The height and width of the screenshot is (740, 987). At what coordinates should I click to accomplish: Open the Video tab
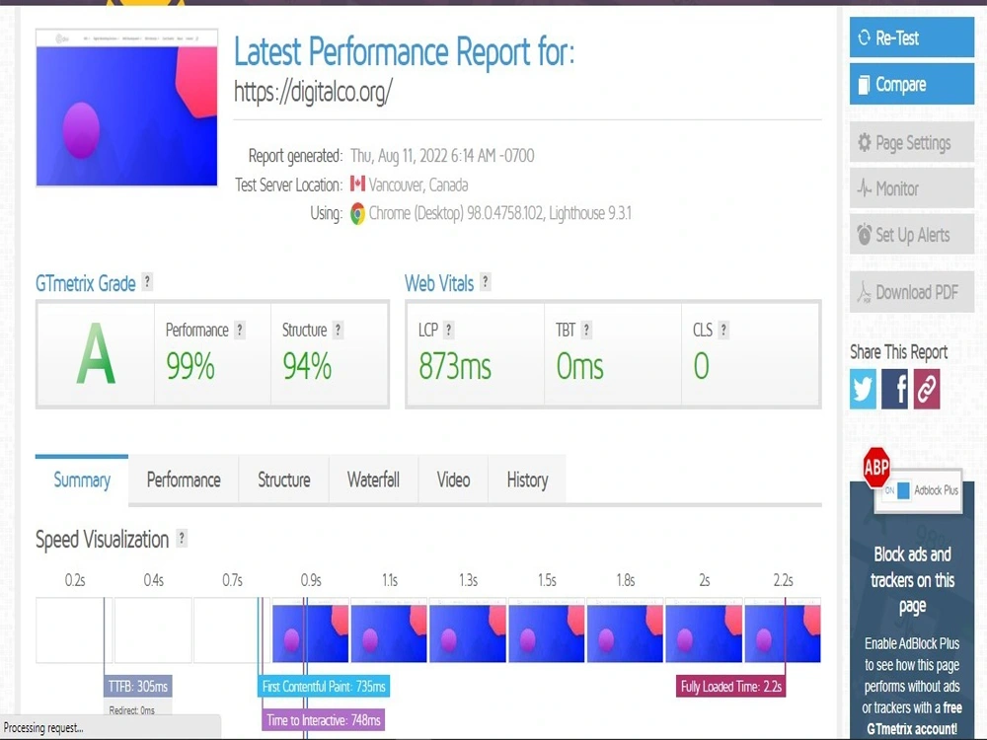coord(453,481)
